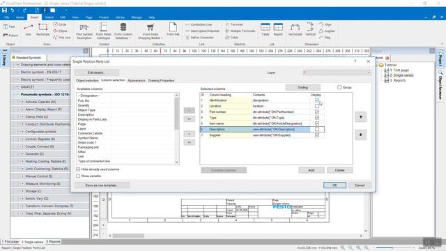This screenshot has height=251, width=446.
Task: Expand the GRAFCET library category
Action: [17, 86]
